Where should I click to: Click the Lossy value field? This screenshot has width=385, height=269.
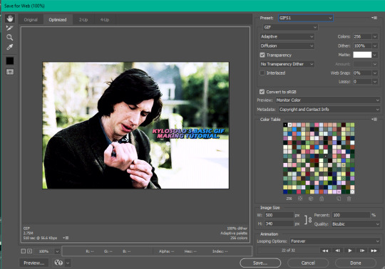coord(362,82)
